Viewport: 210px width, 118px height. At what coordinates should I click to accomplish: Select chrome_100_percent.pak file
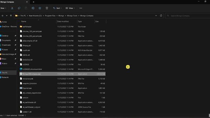62,31
